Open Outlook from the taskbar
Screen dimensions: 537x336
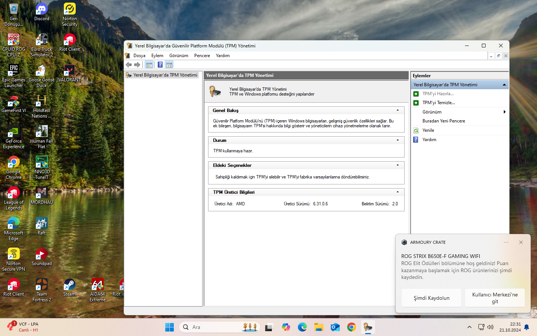coord(335,327)
